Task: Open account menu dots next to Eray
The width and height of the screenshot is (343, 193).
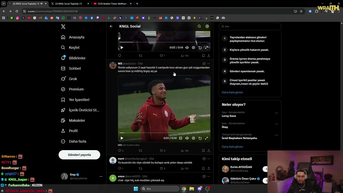Action: (101, 176)
